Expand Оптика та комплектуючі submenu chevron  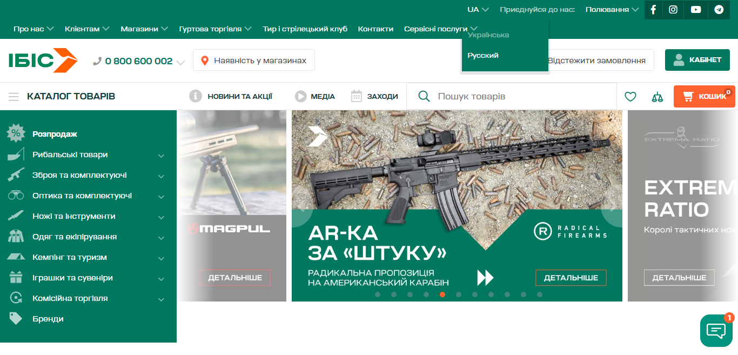coord(161,197)
